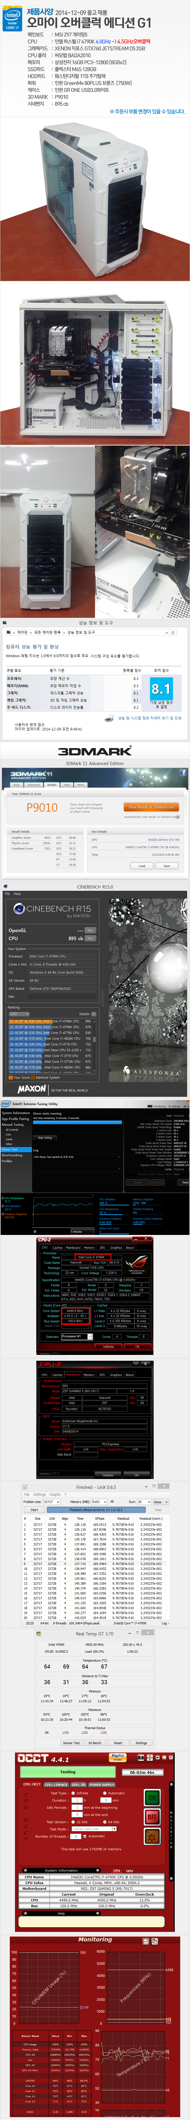Click the Number of threads field in OCCT
This screenshot has width=190, height=2120.
(x=76, y=1836)
